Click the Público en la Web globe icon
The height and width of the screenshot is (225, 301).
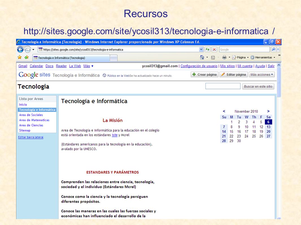pyautogui.click(x=104, y=75)
